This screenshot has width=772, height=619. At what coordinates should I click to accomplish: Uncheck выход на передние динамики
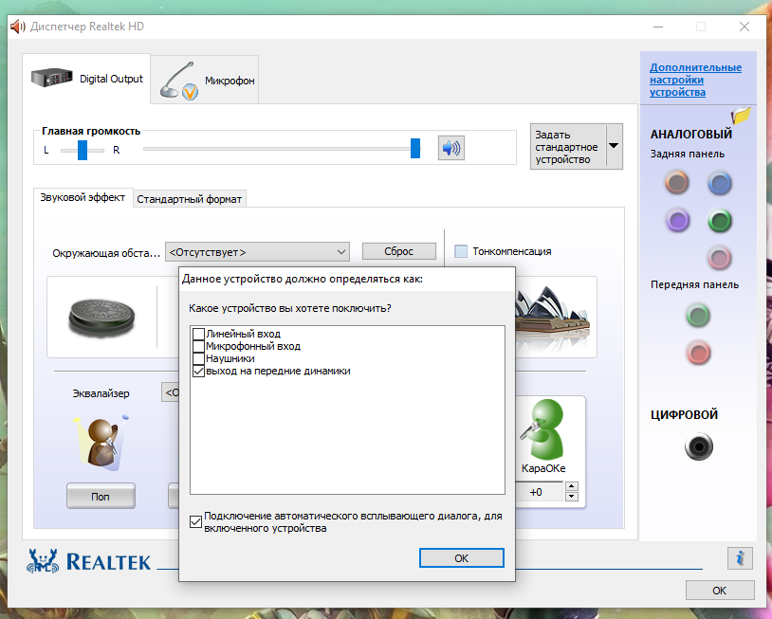198,371
